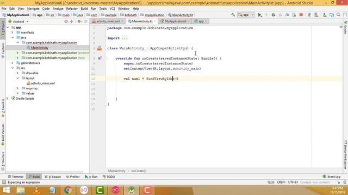Open the TODO tool window
Viewport: 348px width, 195px height.
[x=109, y=177]
